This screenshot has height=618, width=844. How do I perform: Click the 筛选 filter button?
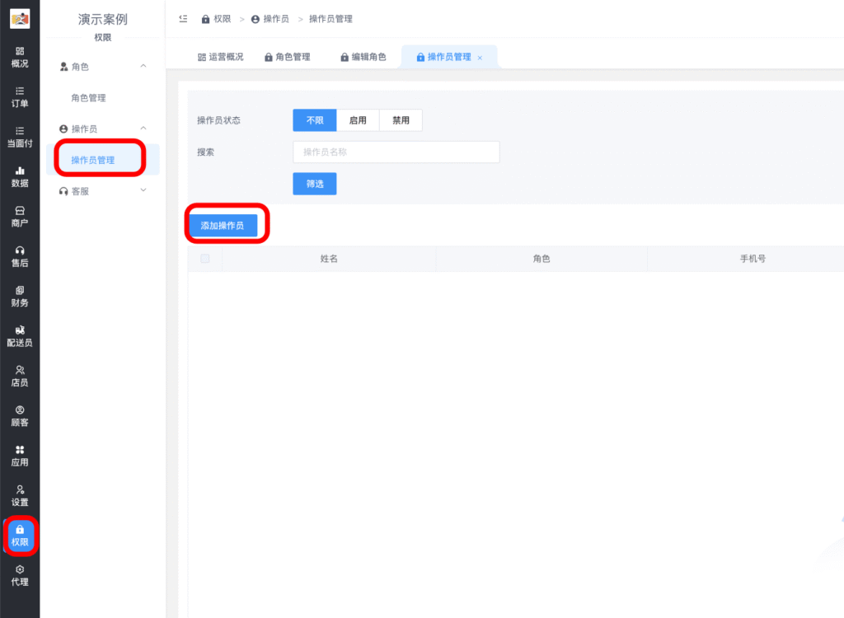(314, 183)
